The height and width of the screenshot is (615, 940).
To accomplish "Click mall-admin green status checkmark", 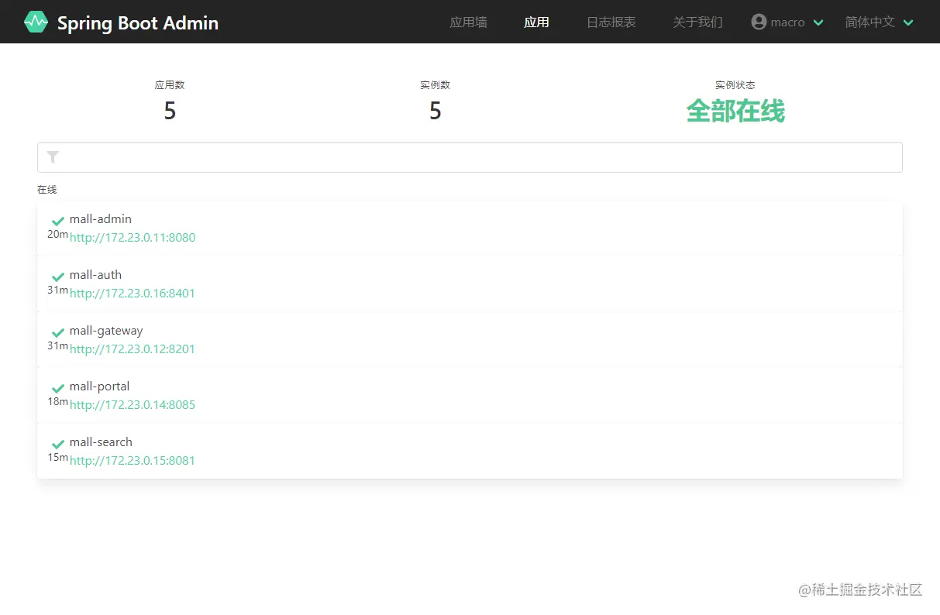I will pyautogui.click(x=58, y=221).
